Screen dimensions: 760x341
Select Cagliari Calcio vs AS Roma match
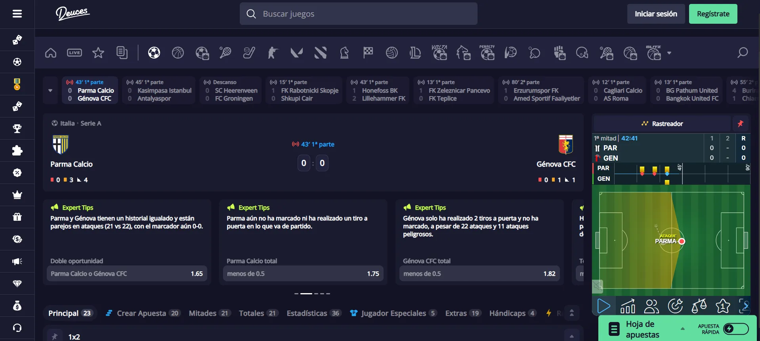[617, 90]
